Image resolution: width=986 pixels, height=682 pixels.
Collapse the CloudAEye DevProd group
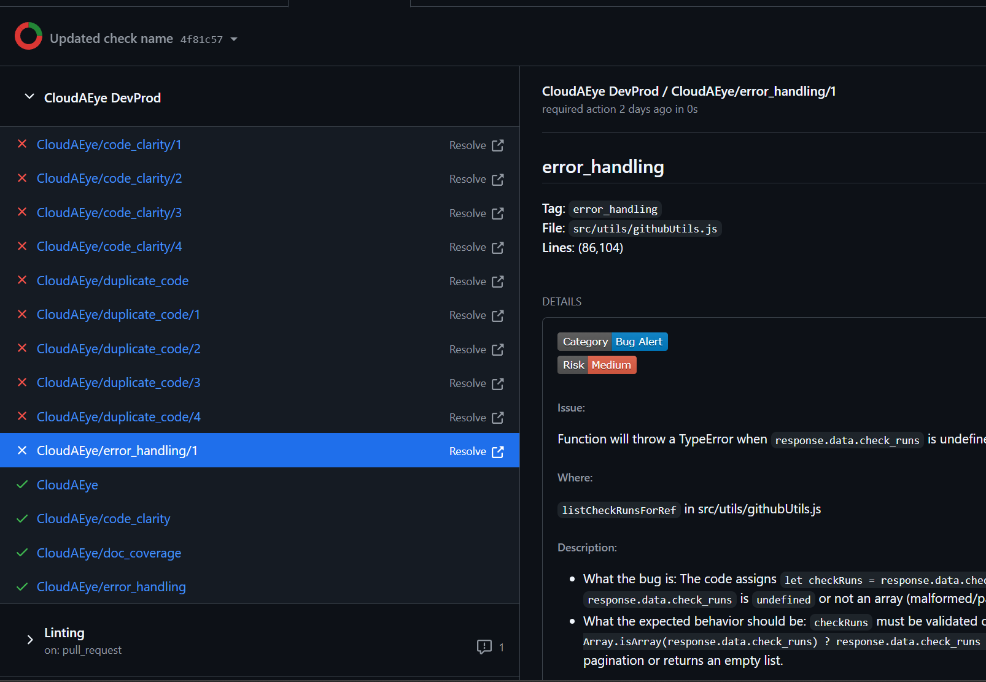[x=29, y=97]
